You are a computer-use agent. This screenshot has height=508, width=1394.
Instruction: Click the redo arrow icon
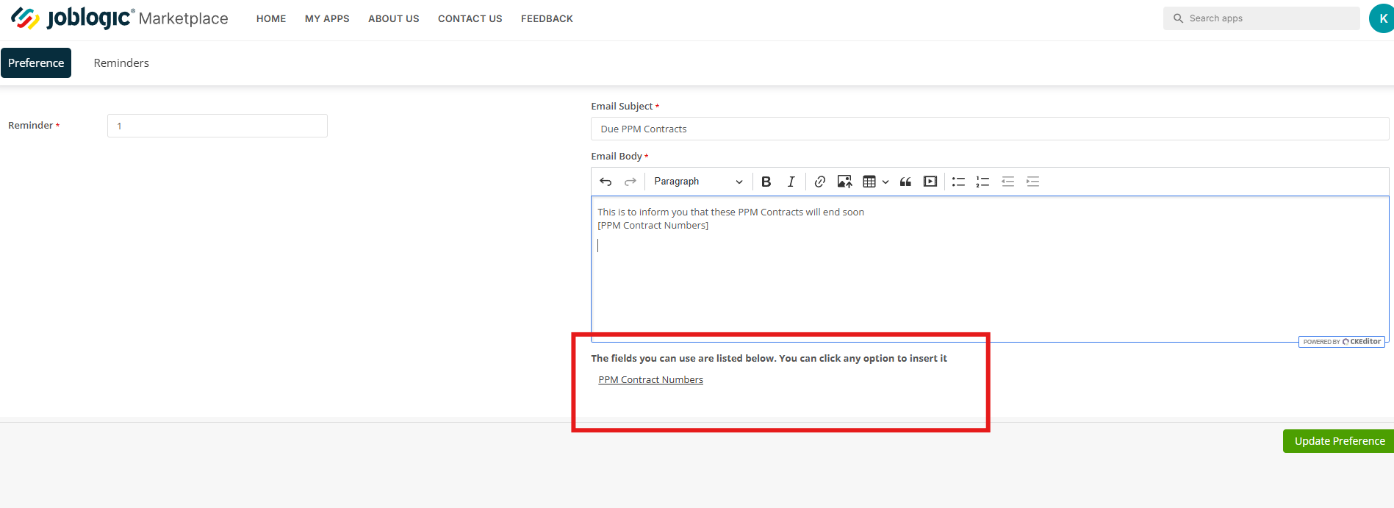630,182
